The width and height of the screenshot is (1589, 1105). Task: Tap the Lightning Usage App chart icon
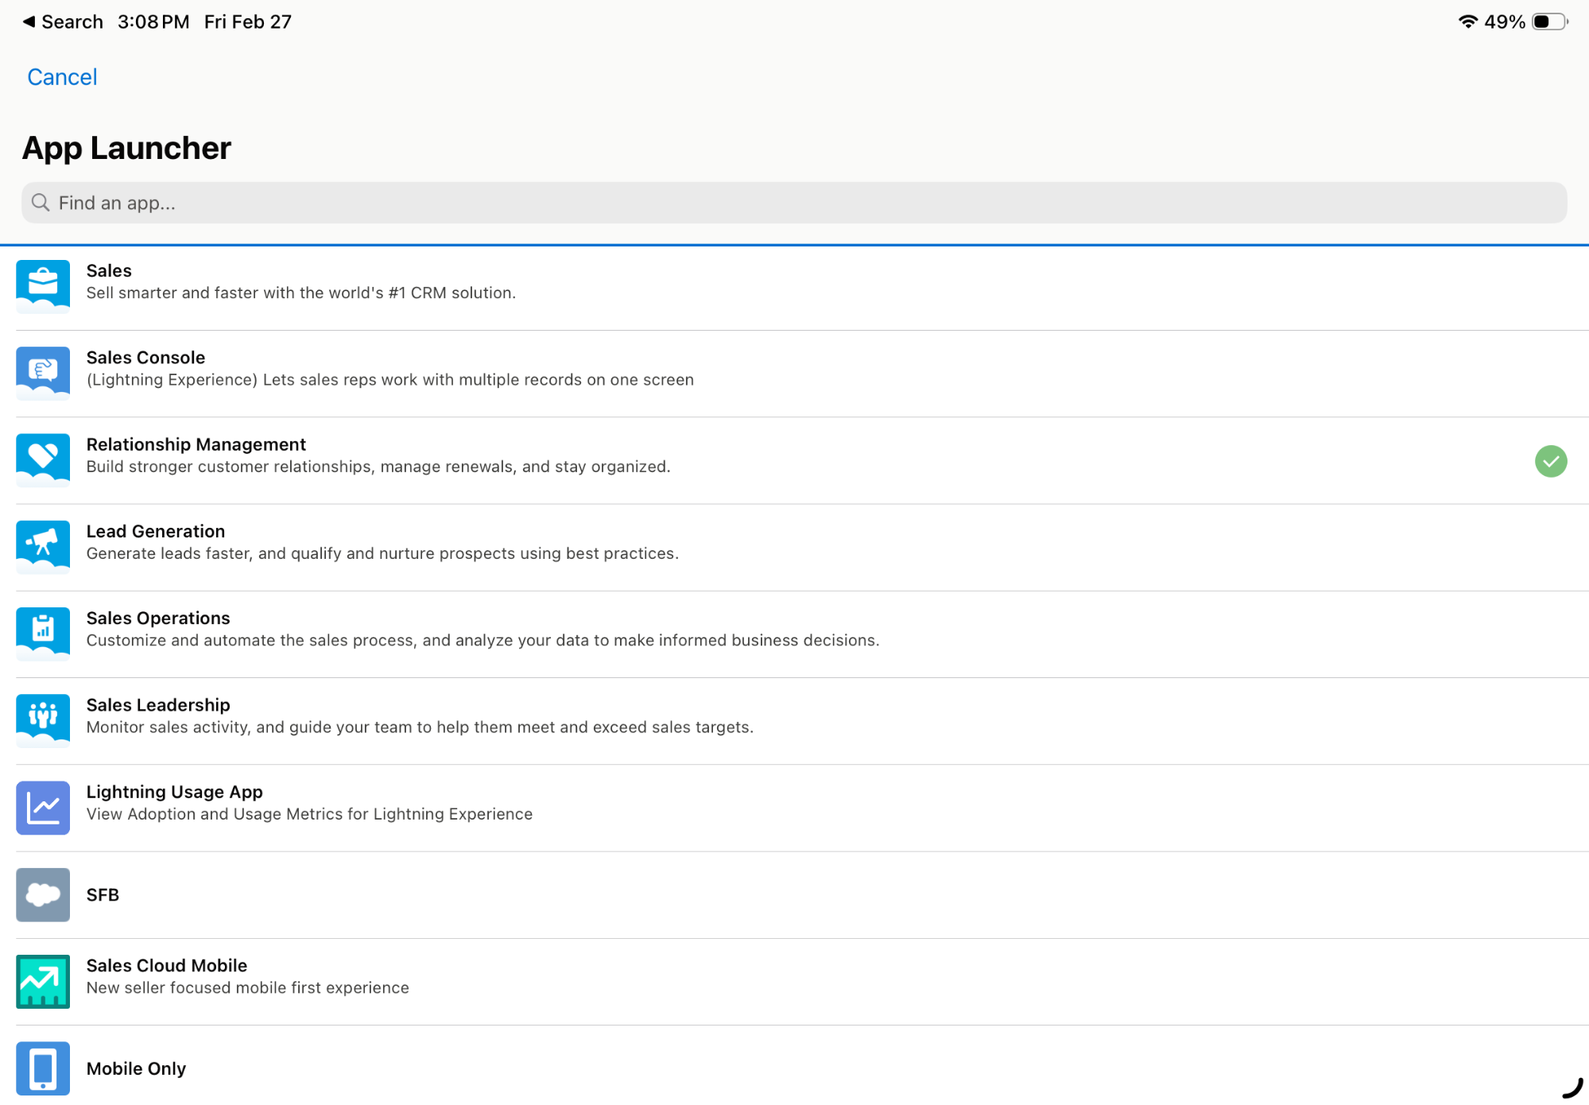[x=43, y=807]
